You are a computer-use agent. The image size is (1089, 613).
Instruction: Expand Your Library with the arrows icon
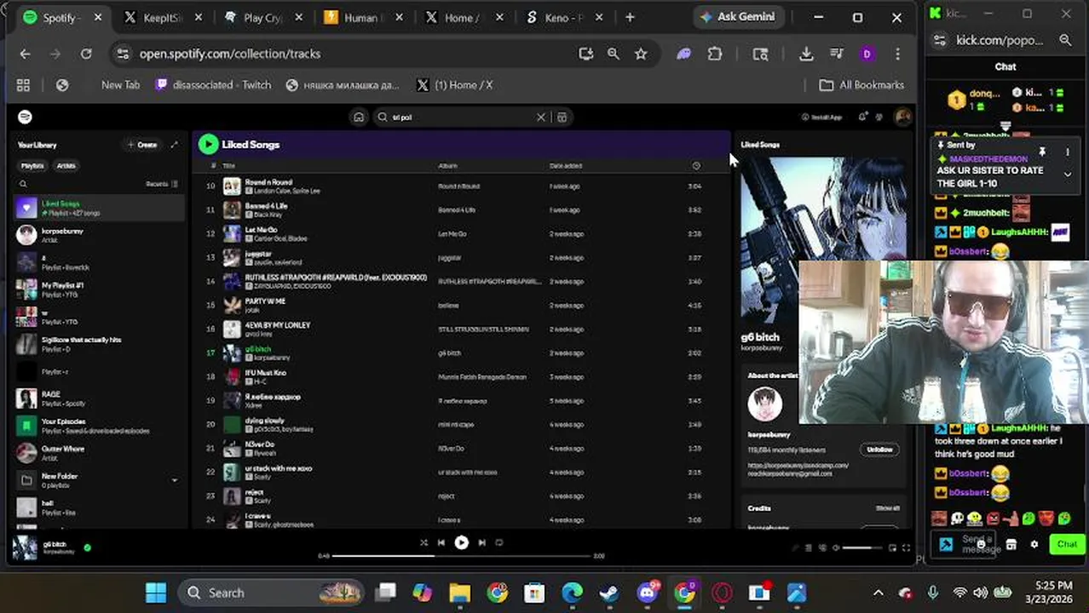(x=175, y=145)
